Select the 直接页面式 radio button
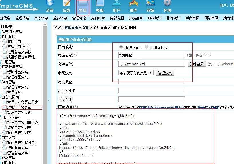Screen dimensions: 234x164 click(x=121, y=47)
